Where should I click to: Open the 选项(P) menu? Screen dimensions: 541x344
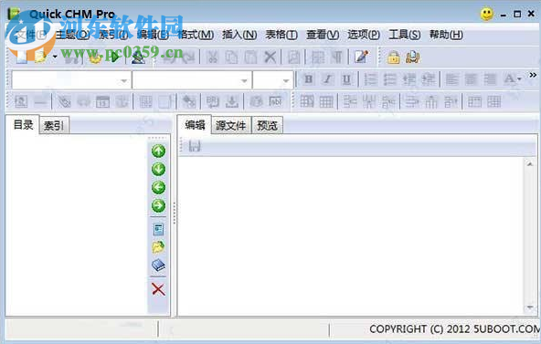(x=364, y=35)
